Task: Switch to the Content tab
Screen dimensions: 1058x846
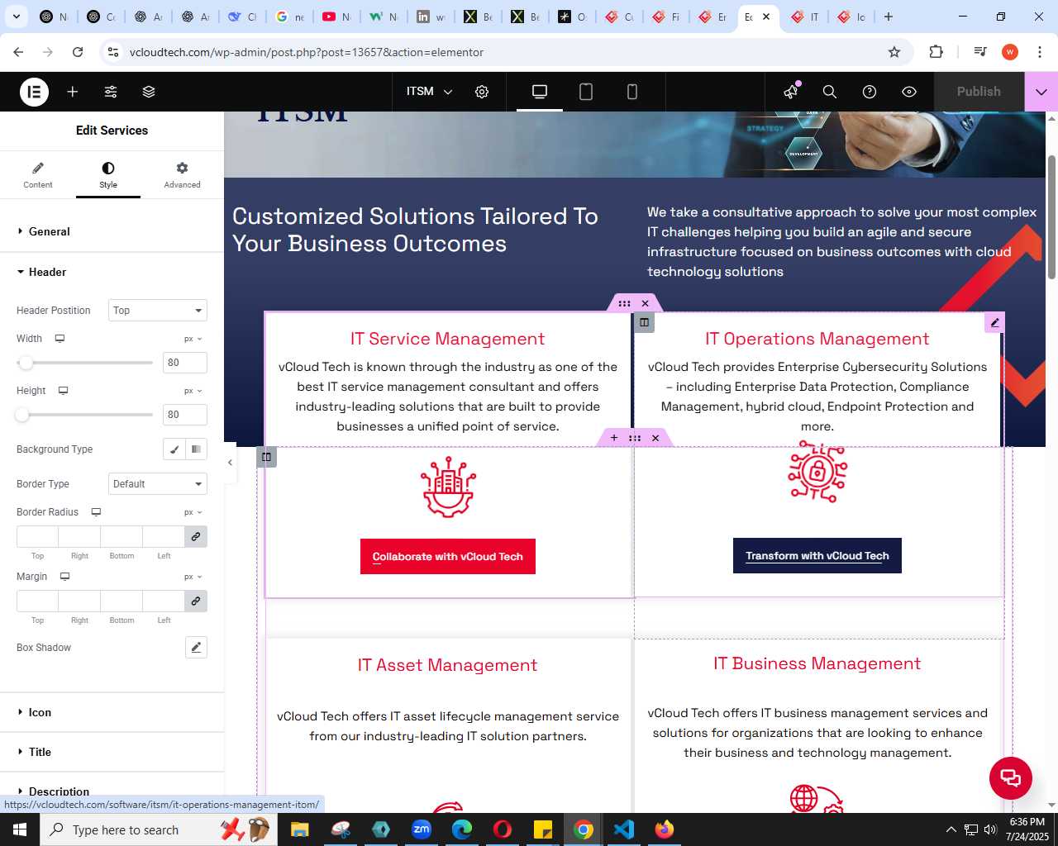Action: pyautogui.click(x=38, y=175)
